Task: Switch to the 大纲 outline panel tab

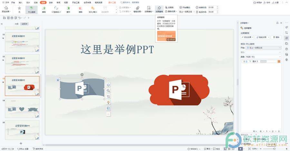Action: tap(16, 24)
